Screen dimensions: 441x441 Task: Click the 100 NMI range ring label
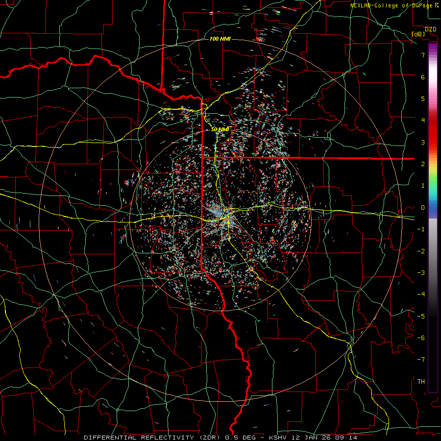220,39
